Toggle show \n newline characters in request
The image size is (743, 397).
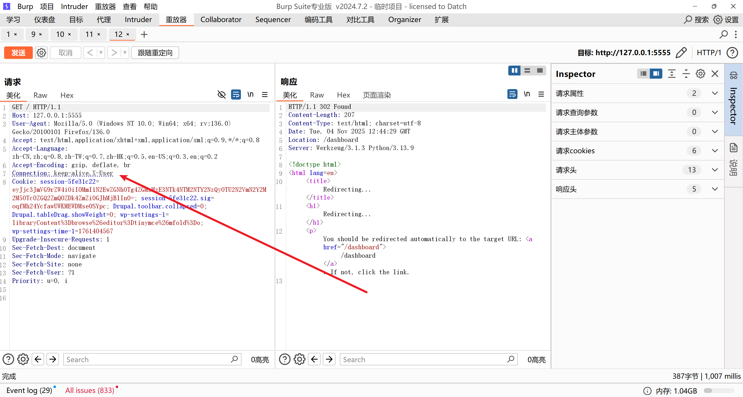coord(250,95)
